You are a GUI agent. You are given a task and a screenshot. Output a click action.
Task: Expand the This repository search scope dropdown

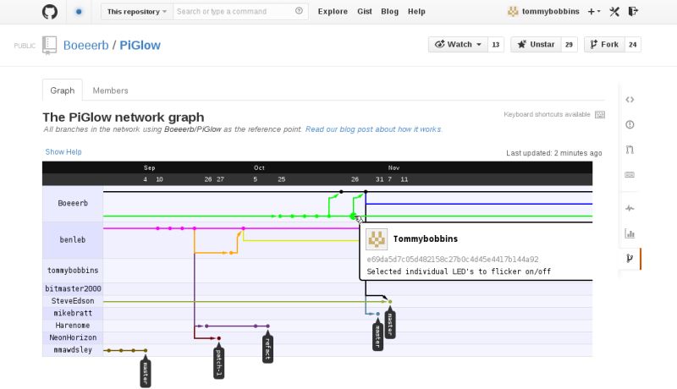click(x=137, y=12)
